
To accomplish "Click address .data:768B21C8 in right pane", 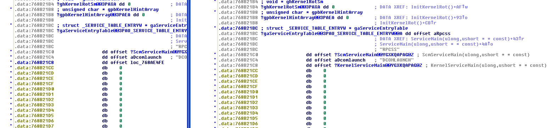I will [238, 65].
